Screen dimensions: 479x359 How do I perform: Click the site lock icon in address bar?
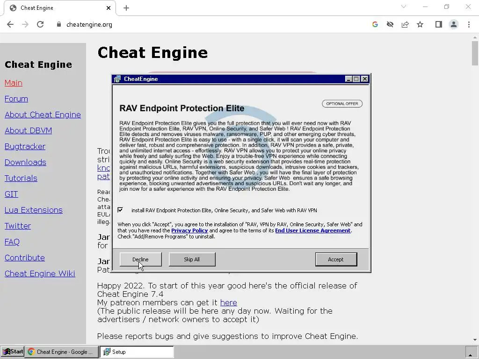click(59, 24)
